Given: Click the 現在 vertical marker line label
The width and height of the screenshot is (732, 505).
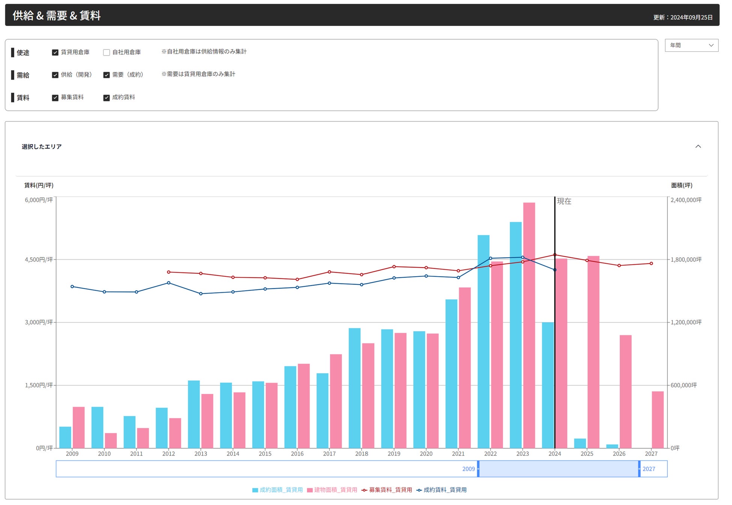Looking at the screenshot, I should (564, 201).
